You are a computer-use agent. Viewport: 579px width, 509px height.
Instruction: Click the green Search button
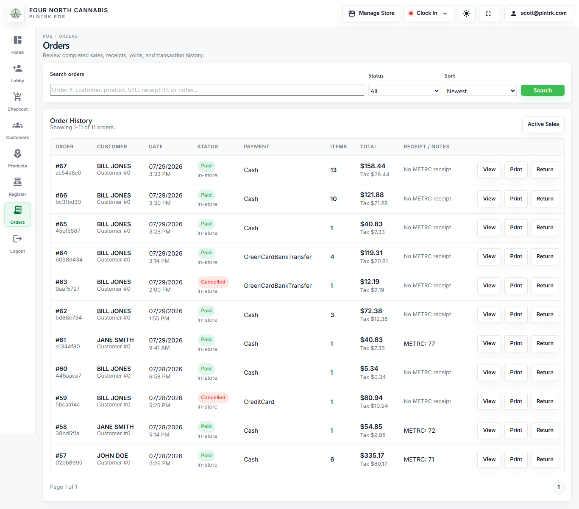coord(543,90)
